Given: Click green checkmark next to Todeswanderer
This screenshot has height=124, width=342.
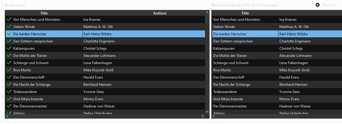Looking at the screenshot, I should click(x=9, y=91).
